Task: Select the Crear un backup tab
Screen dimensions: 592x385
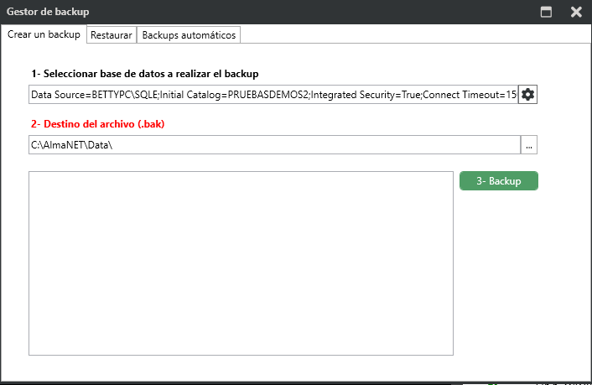Action: 44,34
